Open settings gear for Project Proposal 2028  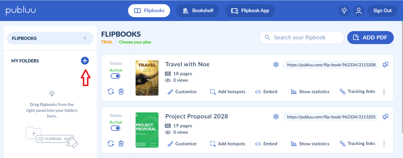tap(276, 117)
